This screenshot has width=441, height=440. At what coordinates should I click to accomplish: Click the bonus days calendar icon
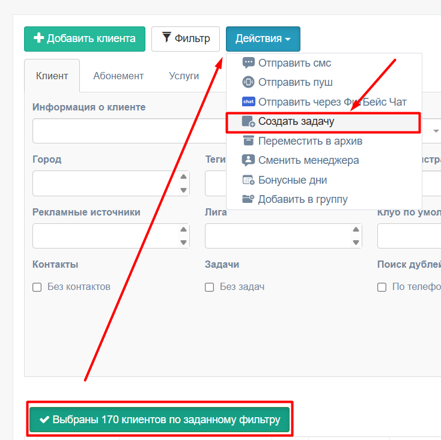[248, 180]
